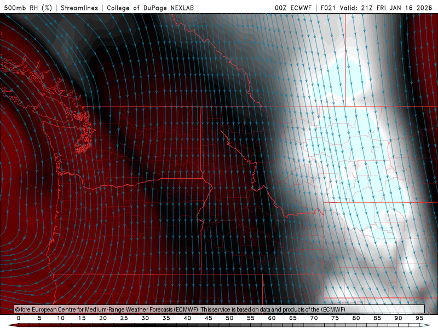The width and height of the screenshot is (438, 328).
Task: Choose the '70' legend value
Action: (314, 318)
